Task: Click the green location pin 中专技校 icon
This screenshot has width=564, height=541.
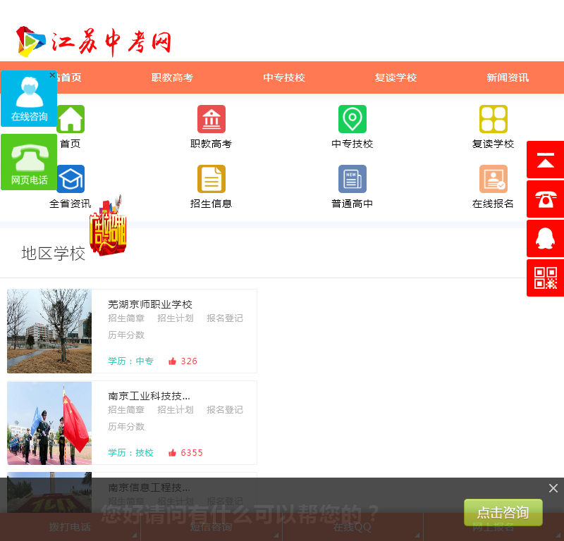Action: tap(352, 119)
